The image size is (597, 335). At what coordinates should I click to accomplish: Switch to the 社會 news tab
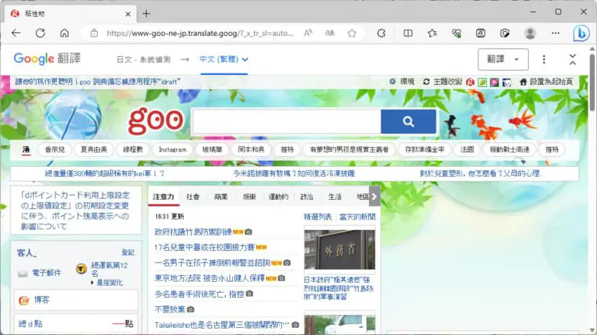click(193, 197)
